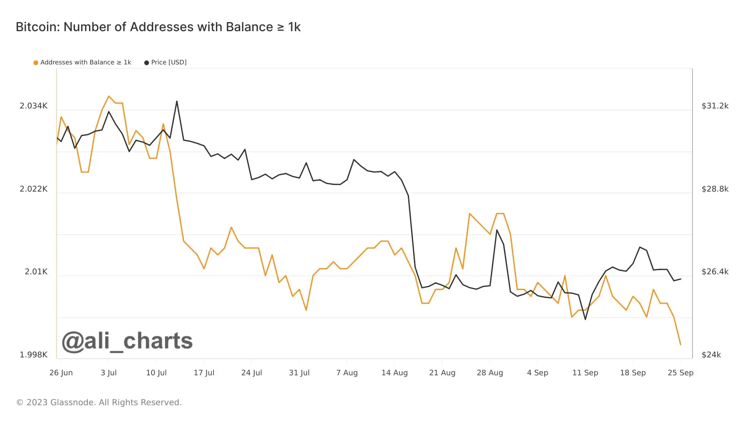Image resolution: width=749 pixels, height=421 pixels.
Task: Click the $26.4k price axis label
Action: [x=715, y=272]
